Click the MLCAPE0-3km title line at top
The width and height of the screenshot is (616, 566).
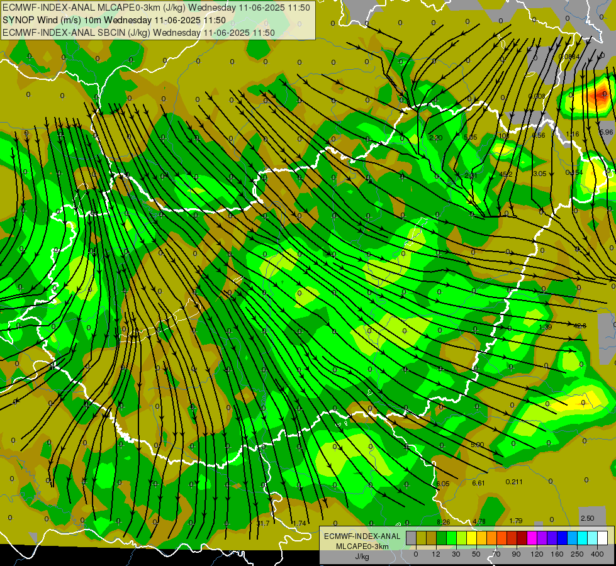156,8
